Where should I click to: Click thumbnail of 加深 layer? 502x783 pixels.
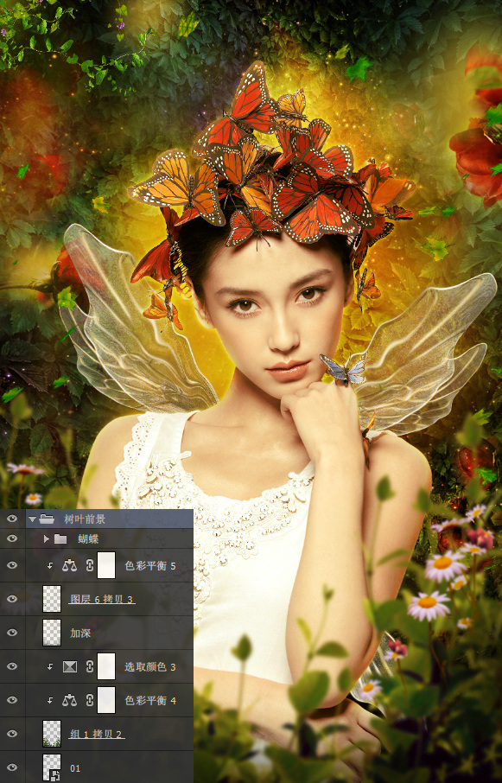pos(52,633)
